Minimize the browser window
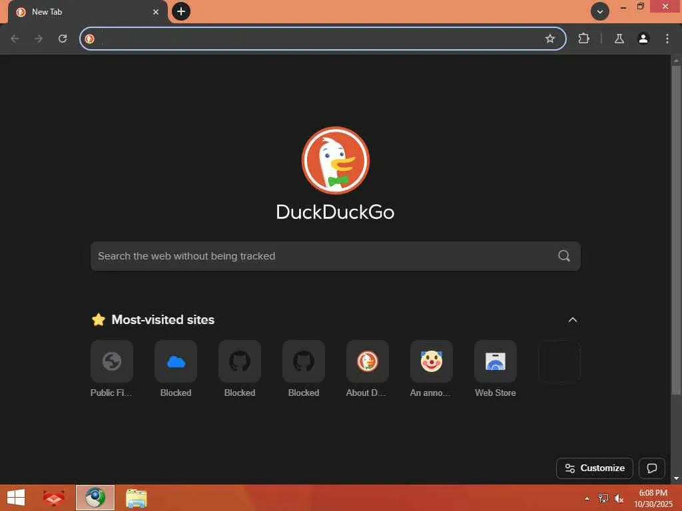682x511 pixels. point(623,7)
